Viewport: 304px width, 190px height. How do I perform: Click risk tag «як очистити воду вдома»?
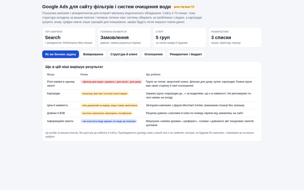pos(109,121)
